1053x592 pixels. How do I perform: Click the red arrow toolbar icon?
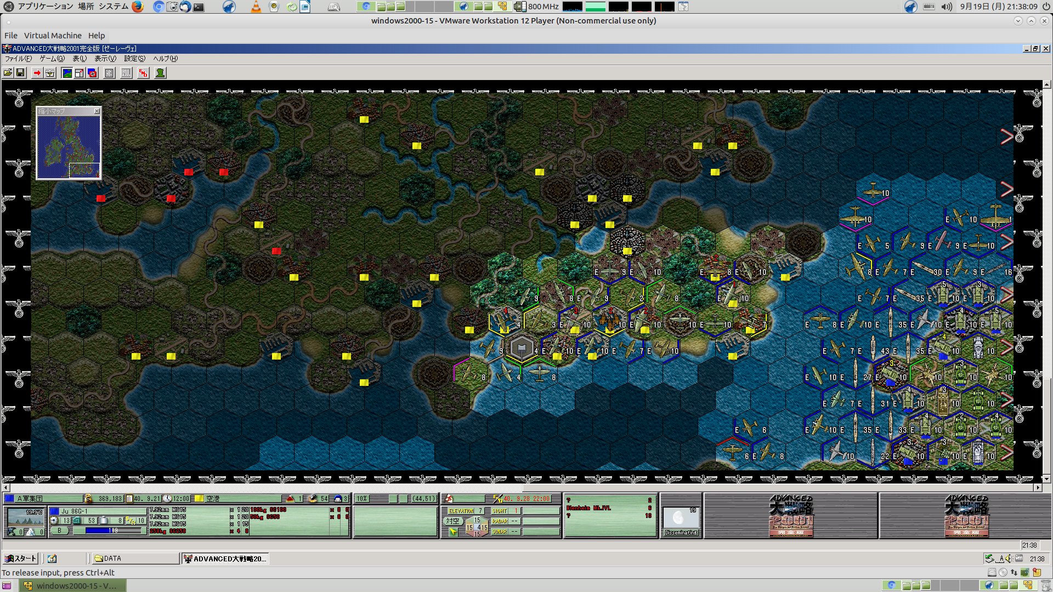point(37,73)
